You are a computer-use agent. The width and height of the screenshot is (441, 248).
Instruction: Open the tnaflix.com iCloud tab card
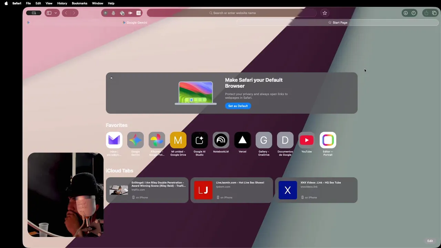point(147,190)
